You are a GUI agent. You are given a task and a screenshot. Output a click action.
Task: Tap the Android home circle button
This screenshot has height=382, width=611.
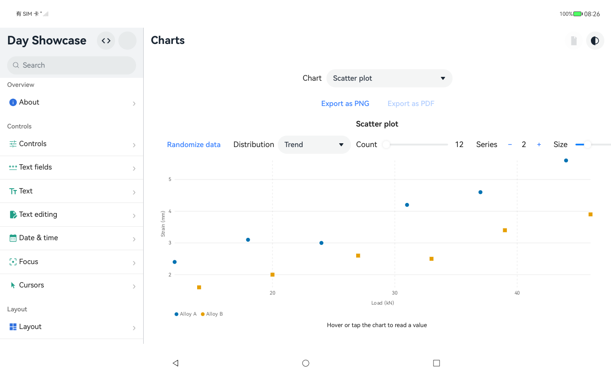[305, 363]
